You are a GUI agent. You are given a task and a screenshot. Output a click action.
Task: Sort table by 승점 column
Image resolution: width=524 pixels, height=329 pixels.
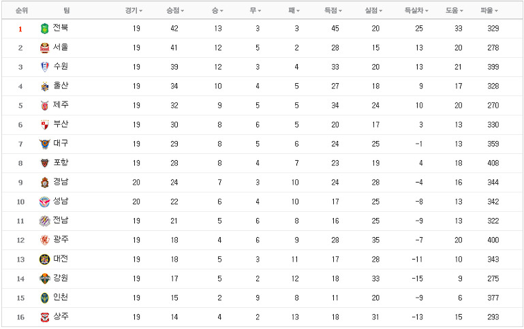pos(175,11)
